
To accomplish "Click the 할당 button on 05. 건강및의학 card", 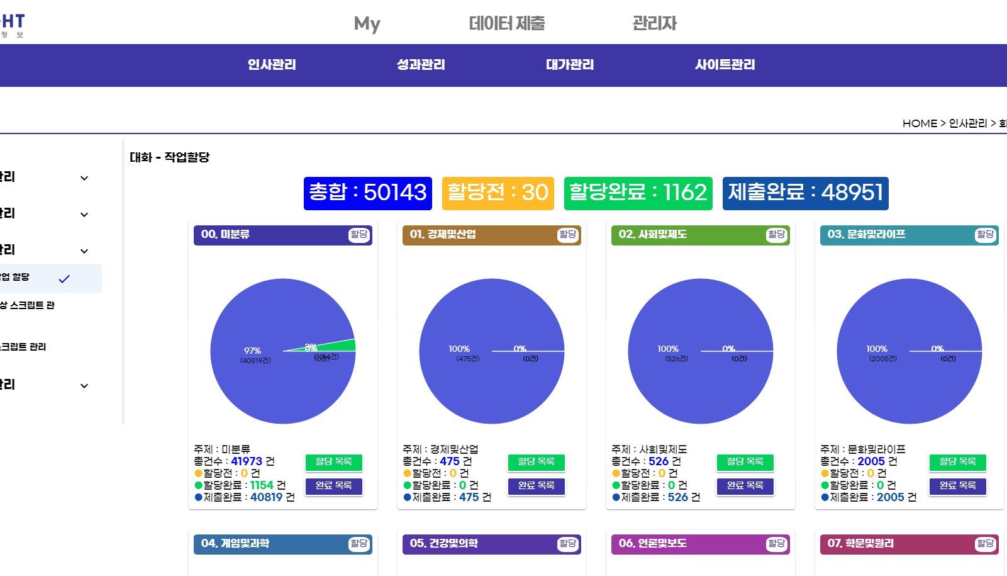I will click(x=568, y=544).
